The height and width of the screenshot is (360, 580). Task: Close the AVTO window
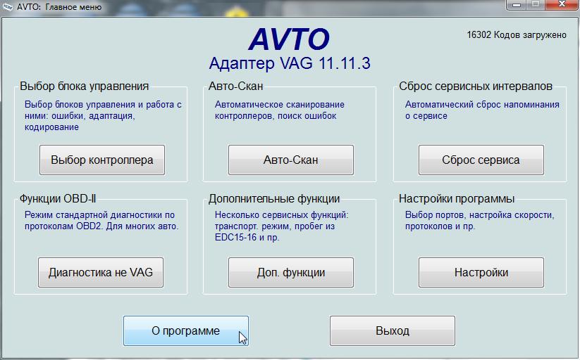coord(562,5)
